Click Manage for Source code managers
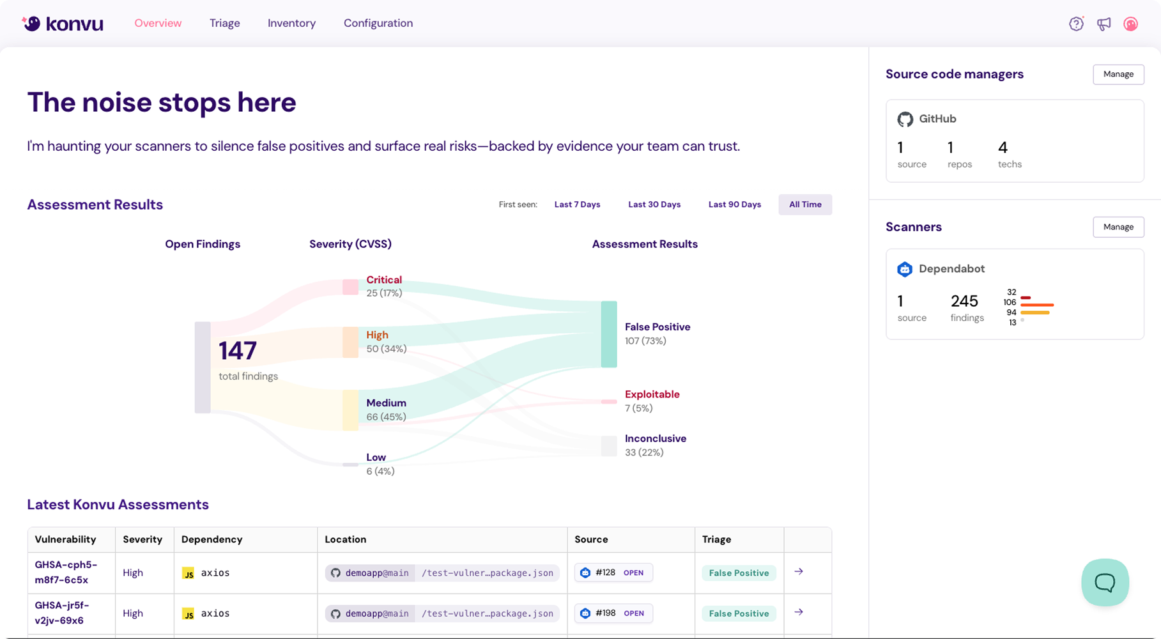This screenshot has height=639, width=1161. tap(1118, 74)
